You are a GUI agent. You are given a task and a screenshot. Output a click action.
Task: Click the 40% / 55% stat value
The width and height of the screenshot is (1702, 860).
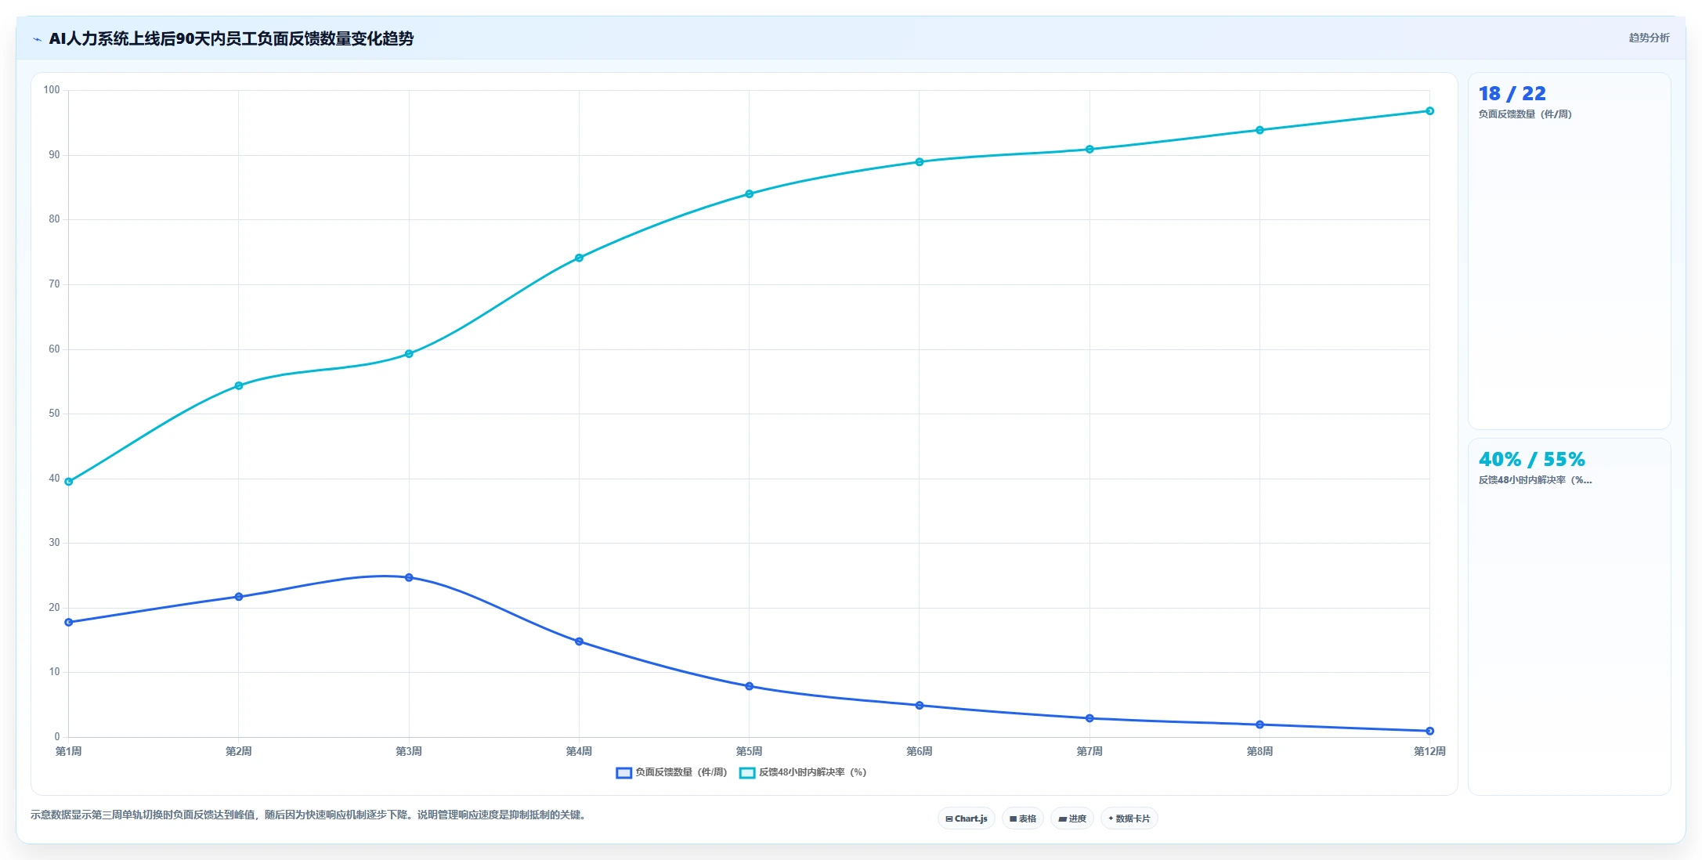pyautogui.click(x=1531, y=460)
